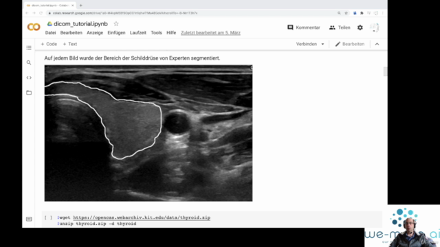The image size is (440, 247).
Task: Select the dicom_tutorial.ipynb browser tab
Action: pyautogui.click(x=49, y=5)
